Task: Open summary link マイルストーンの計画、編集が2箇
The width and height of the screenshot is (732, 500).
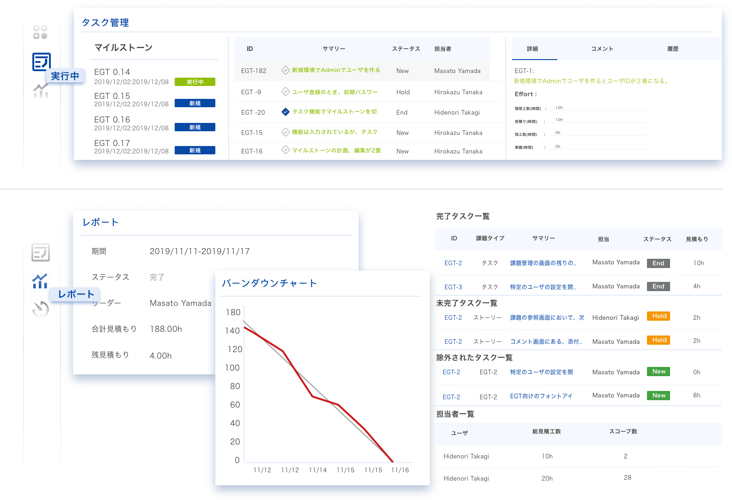Action: (336, 151)
